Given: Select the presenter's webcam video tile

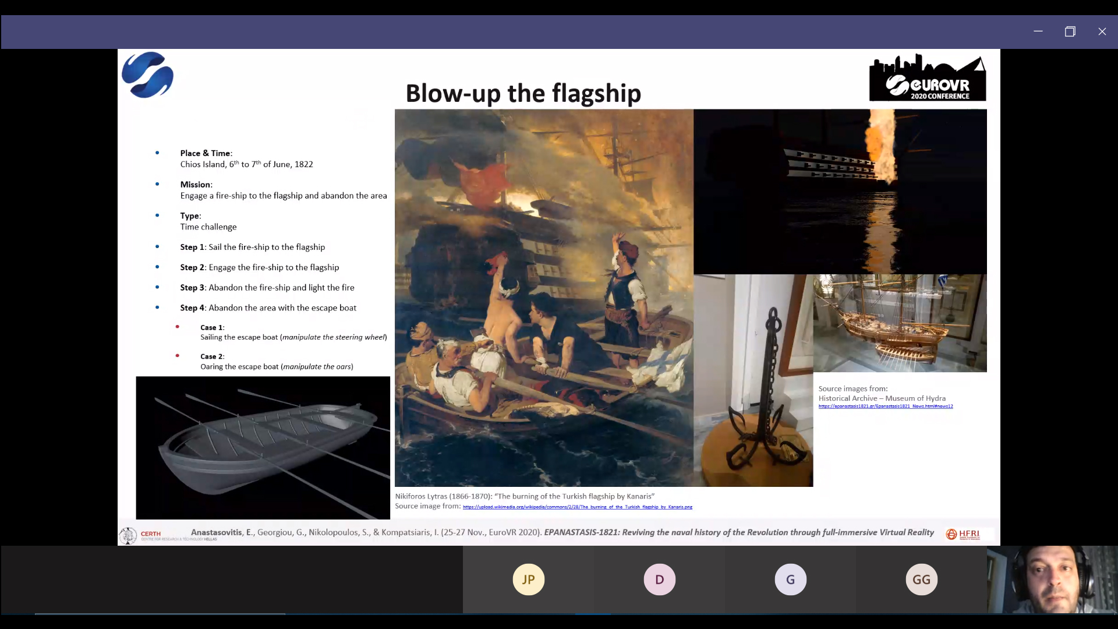Looking at the screenshot, I should [x=1052, y=579].
